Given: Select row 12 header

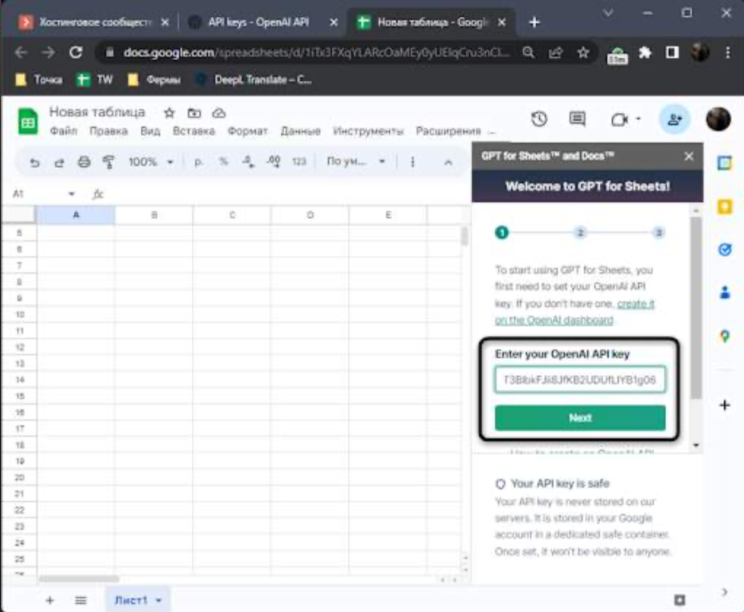Looking at the screenshot, I should 19,347.
